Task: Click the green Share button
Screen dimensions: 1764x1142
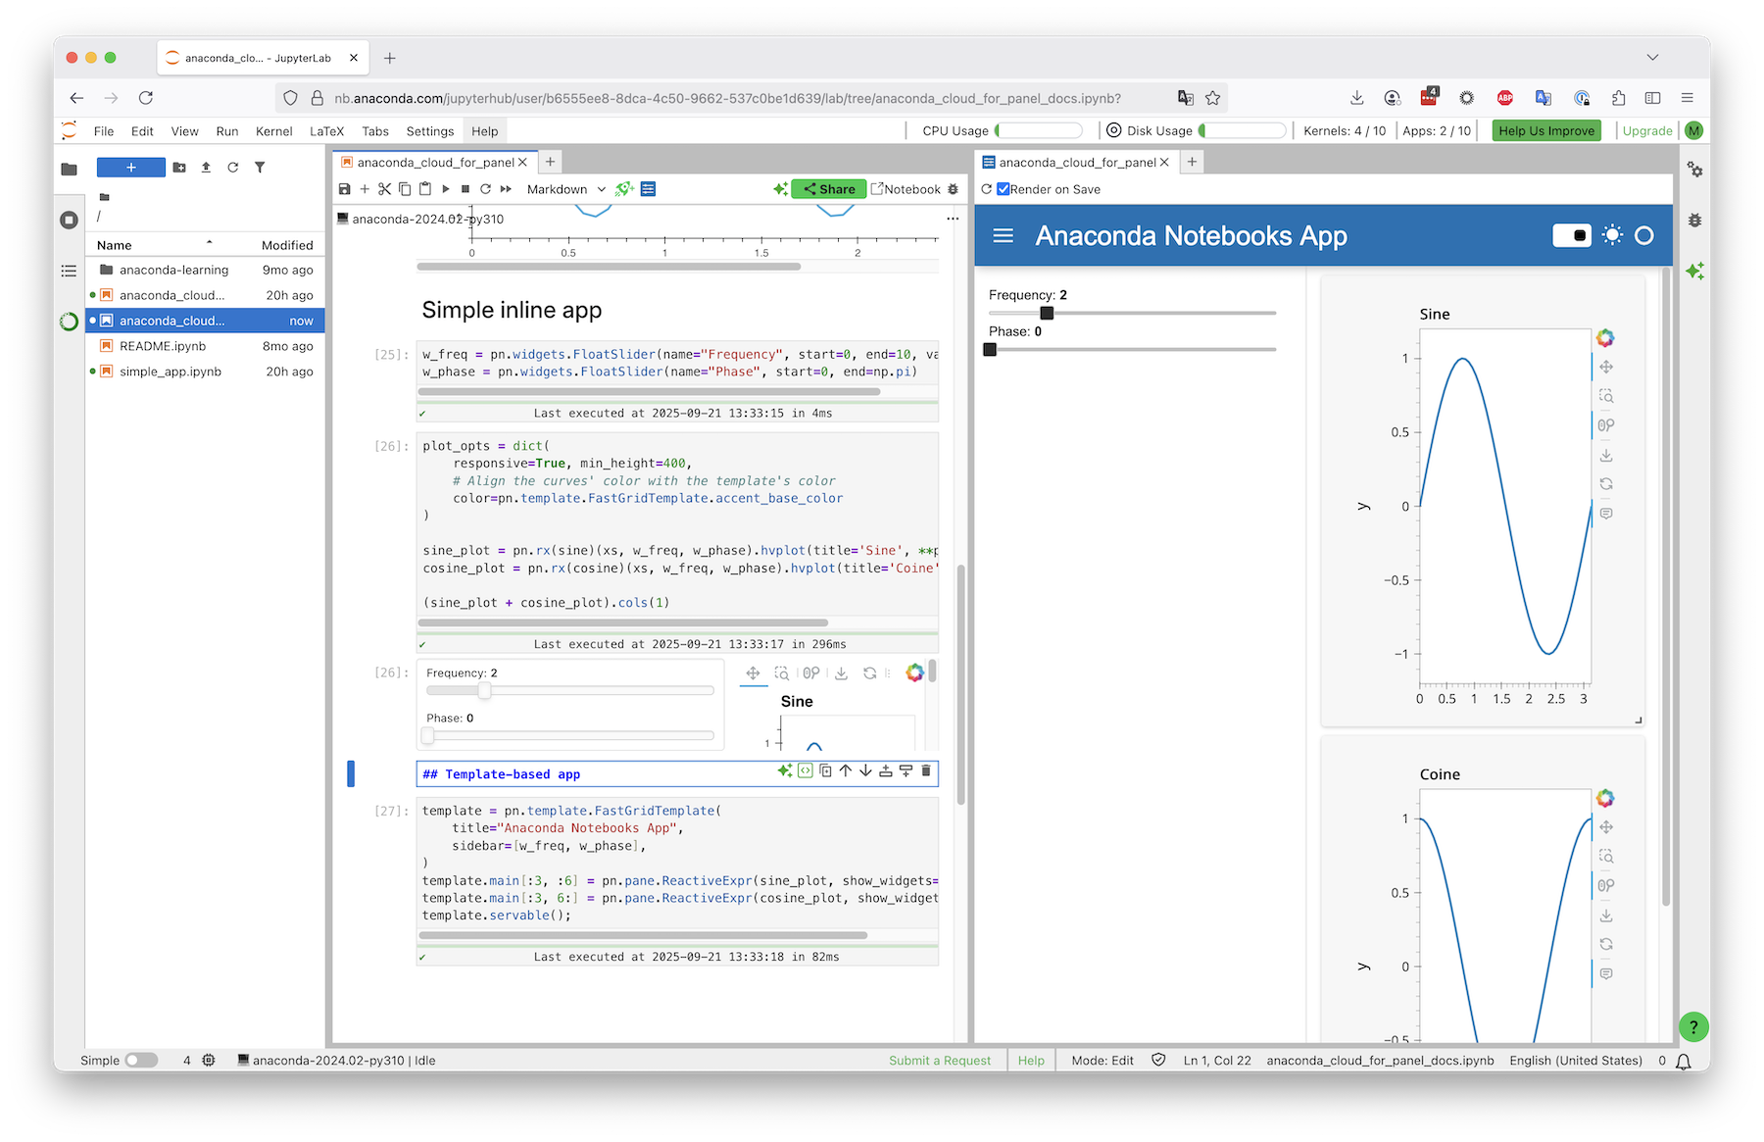Action: [829, 189]
